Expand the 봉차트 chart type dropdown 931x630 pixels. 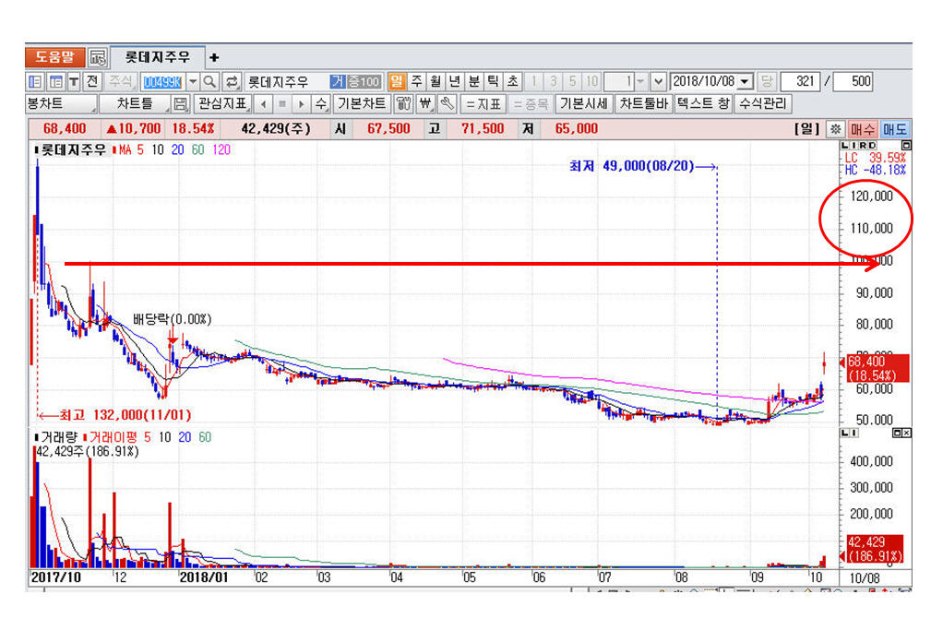(56, 103)
